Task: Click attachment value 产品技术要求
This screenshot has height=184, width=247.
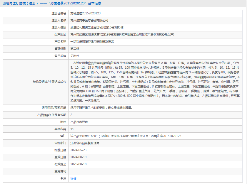Action: (79, 122)
